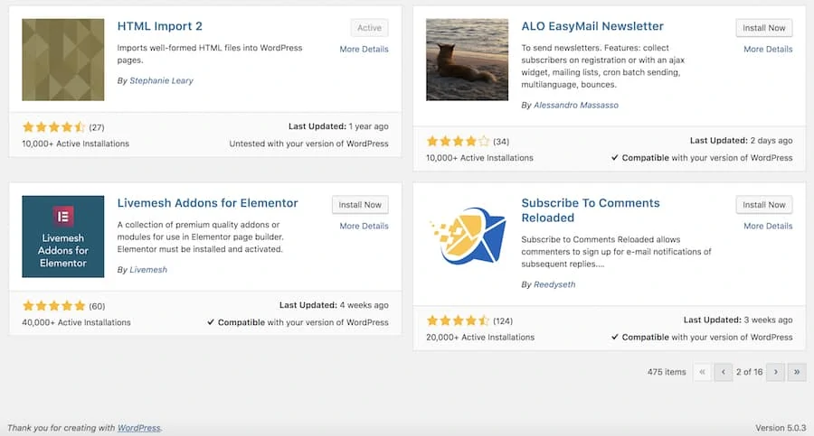Click the HTML Import 2 plugin icon
This screenshot has height=436, width=814.
click(62, 59)
